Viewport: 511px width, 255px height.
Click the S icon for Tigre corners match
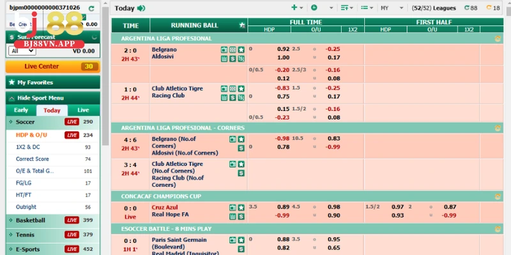tap(241, 173)
